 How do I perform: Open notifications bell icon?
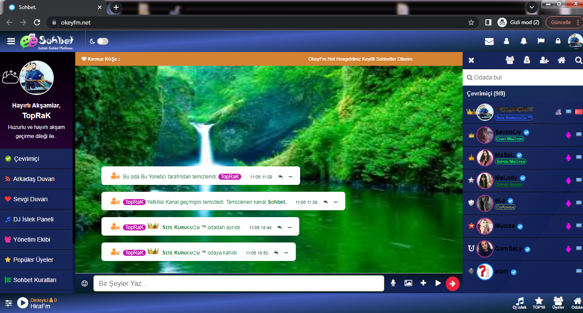pos(524,41)
